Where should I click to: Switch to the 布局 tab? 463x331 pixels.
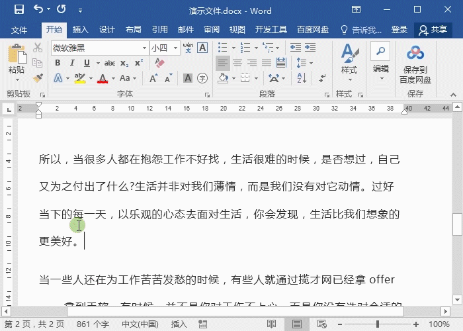point(133,30)
